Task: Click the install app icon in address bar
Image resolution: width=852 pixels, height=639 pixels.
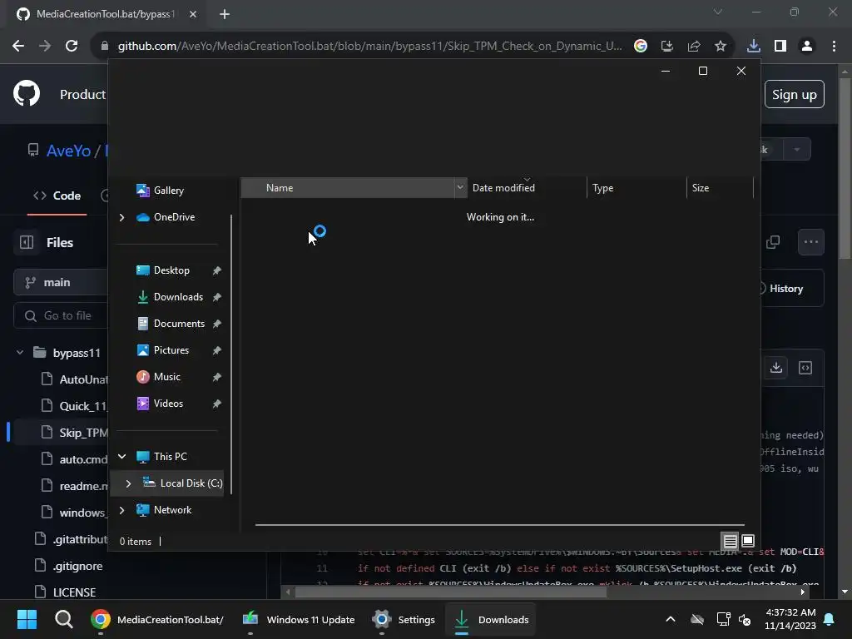Action: (x=667, y=46)
